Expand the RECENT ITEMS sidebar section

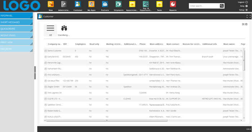coord(17,35)
